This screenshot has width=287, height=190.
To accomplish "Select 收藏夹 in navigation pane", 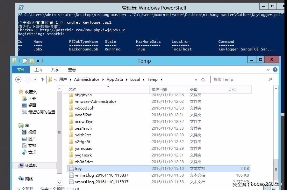I will tap(31, 92).
